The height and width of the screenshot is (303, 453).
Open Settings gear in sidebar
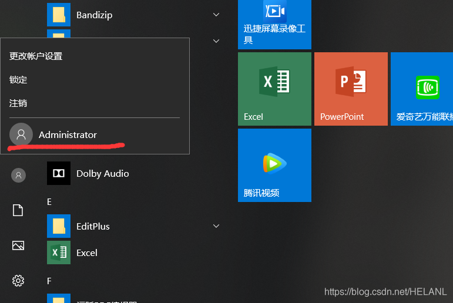point(18,281)
